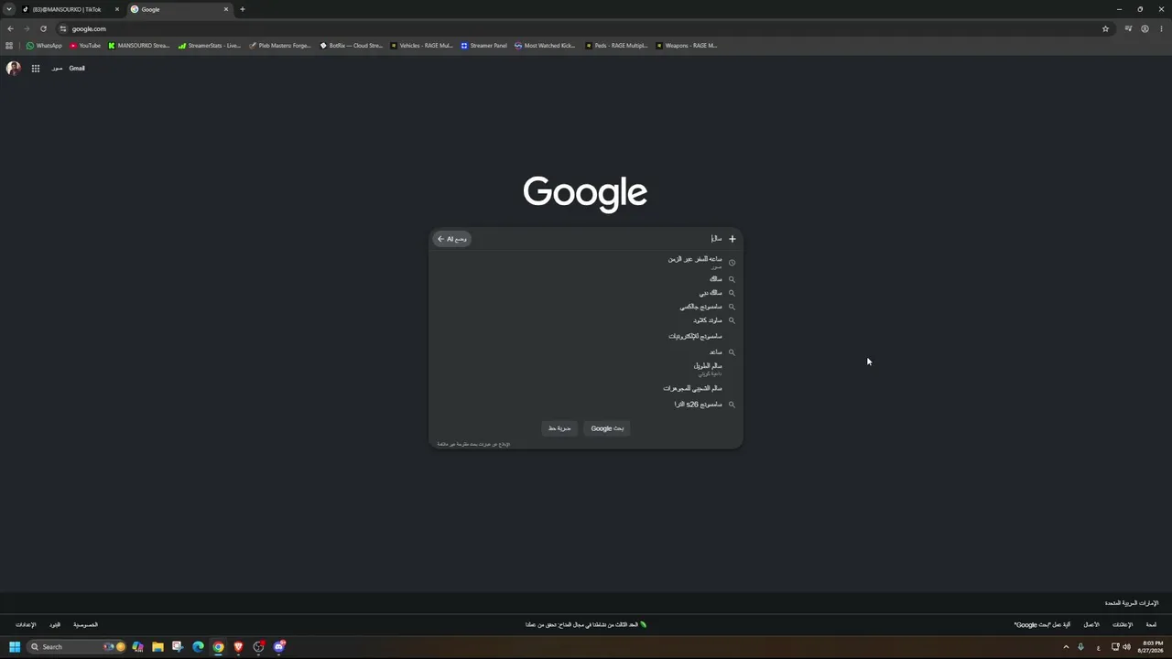
Task: Open the Windows Start menu
Action: click(x=15, y=647)
